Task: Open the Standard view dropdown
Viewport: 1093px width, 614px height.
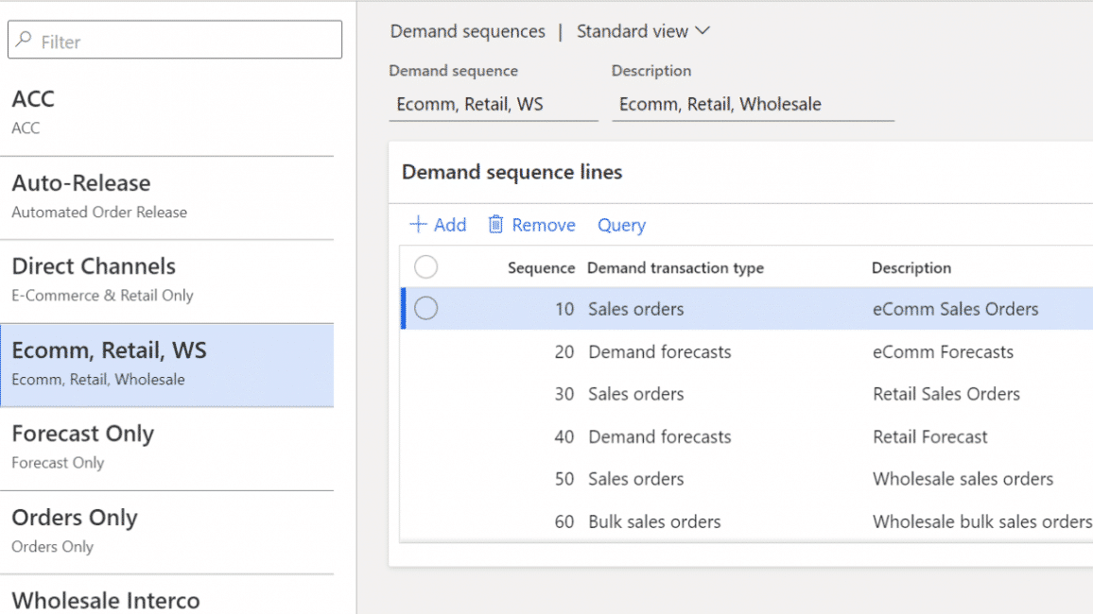Action: point(643,31)
